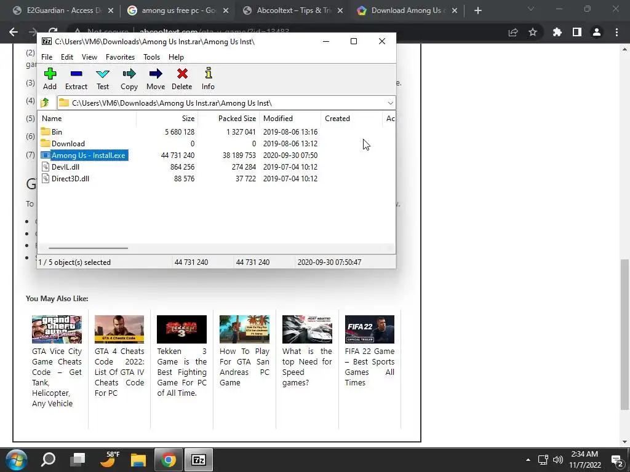Open the Need for Speed thumbnail

point(307,329)
